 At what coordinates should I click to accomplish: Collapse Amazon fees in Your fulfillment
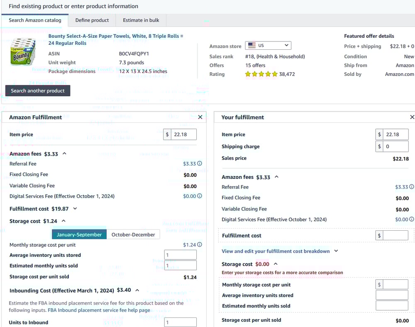pyautogui.click(x=276, y=177)
